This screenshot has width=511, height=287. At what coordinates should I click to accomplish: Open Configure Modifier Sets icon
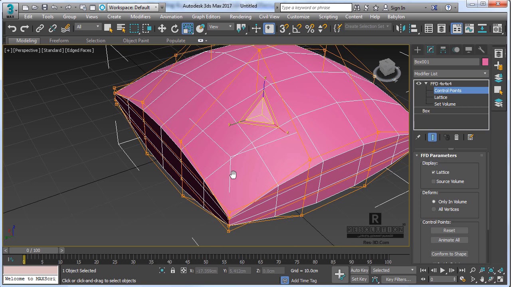tap(470, 137)
